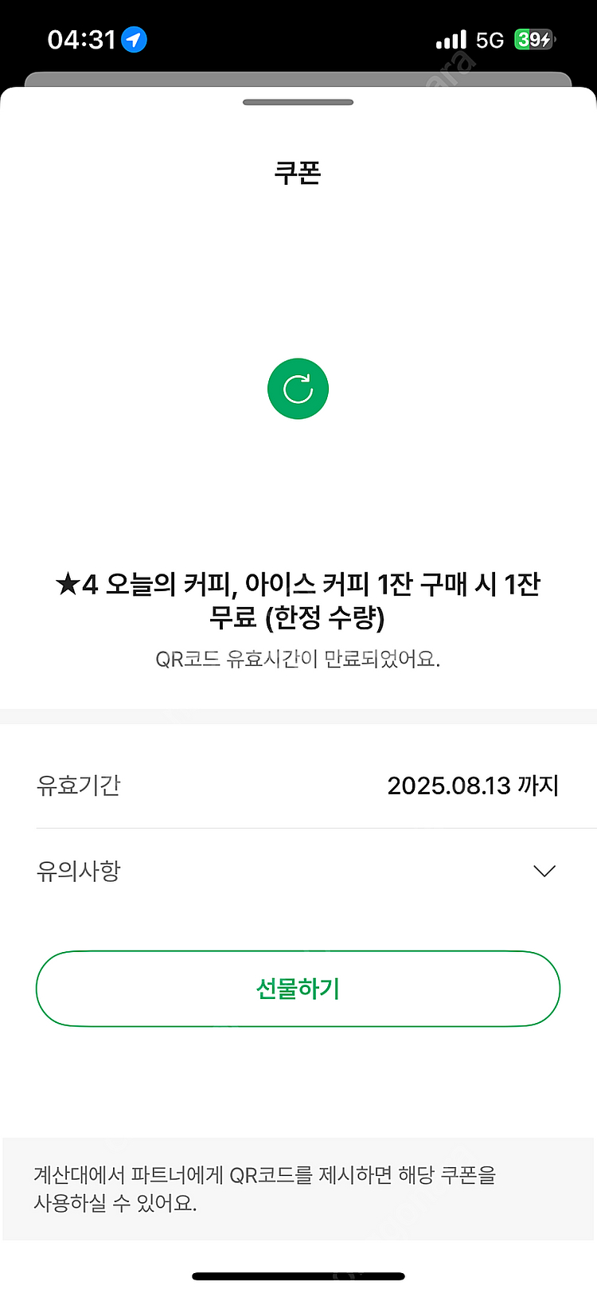Tap the blue location arrow status icon
Viewport: 597px width, 1293px height.
click(135, 39)
